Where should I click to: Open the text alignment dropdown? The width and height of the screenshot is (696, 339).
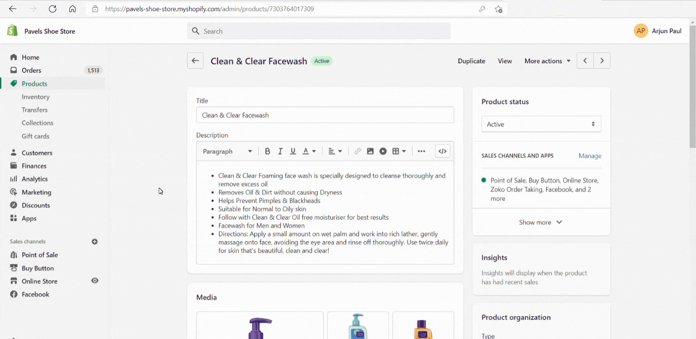[335, 152]
